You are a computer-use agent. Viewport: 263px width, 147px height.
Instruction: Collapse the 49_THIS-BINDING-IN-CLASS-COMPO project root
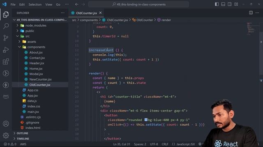tap(40, 20)
